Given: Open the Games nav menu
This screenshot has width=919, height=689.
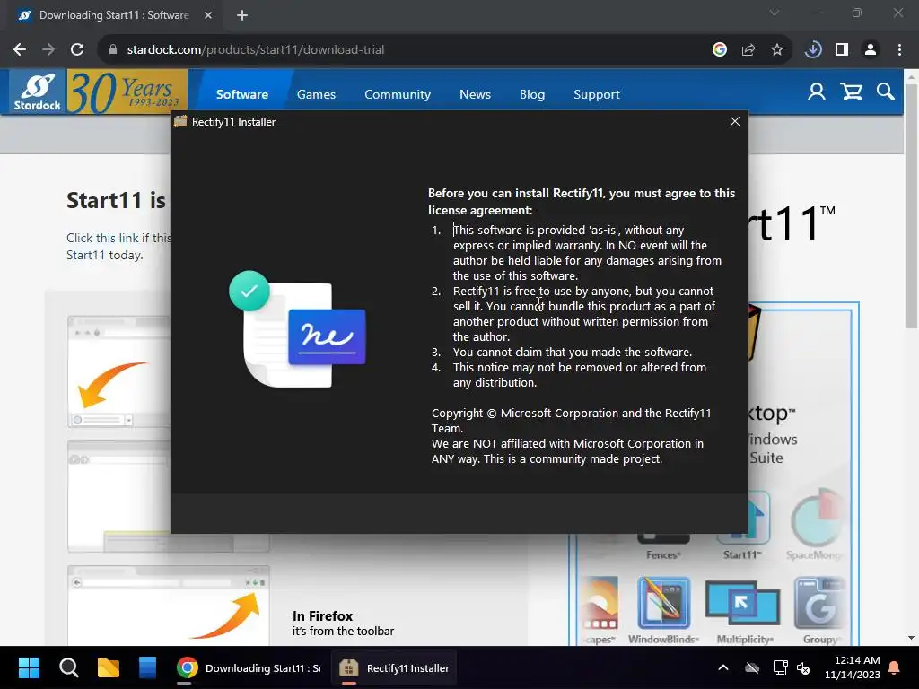Looking at the screenshot, I should click(x=316, y=94).
